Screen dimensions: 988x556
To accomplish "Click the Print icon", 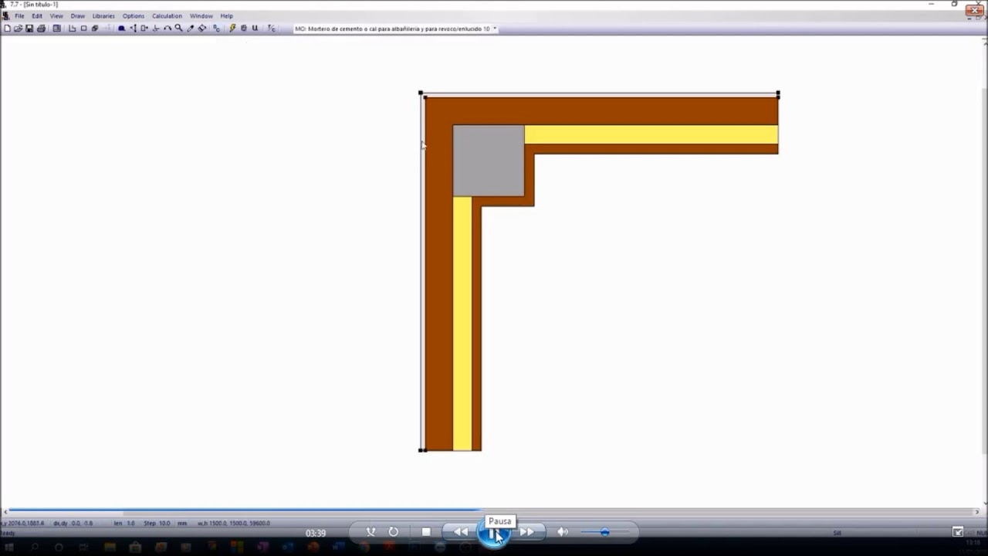I will click(x=41, y=29).
